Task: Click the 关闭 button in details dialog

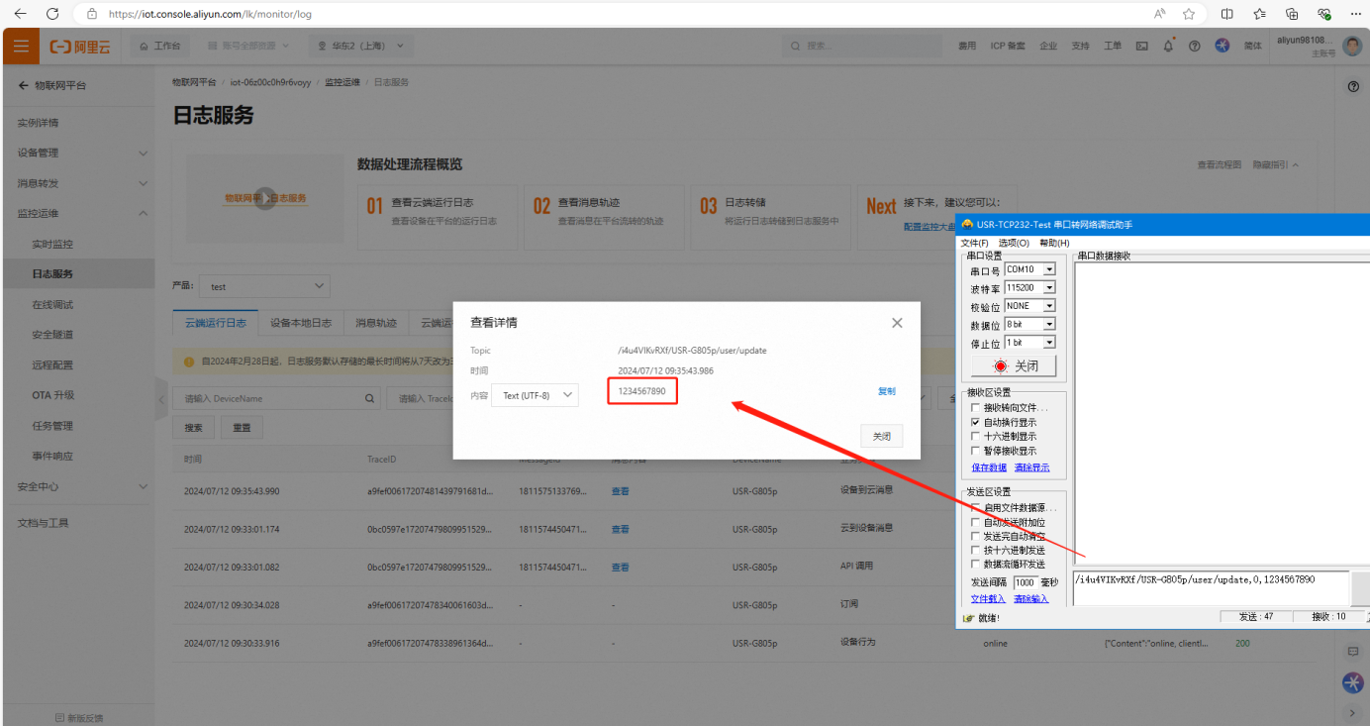Action: 881,436
